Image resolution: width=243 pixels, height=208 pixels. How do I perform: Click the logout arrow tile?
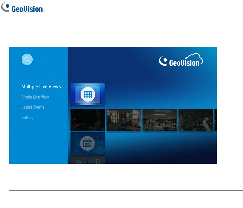tap(79, 160)
